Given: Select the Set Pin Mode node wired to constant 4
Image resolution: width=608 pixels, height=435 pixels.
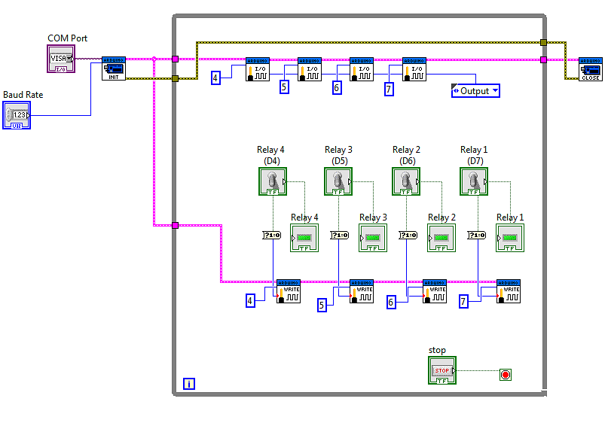Looking at the screenshot, I should 258,69.
